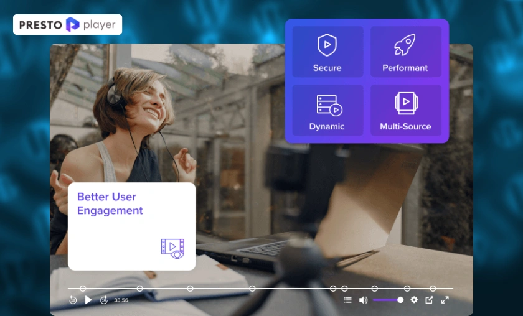Mute the video using the speaker icon
523x316 pixels.
coord(363,300)
